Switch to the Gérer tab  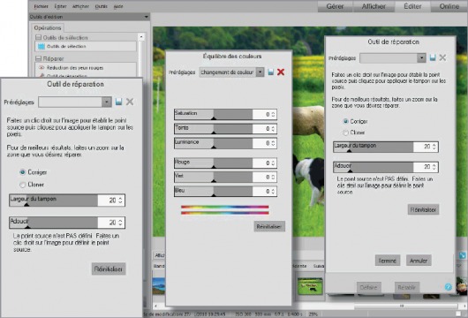(x=335, y=6)
